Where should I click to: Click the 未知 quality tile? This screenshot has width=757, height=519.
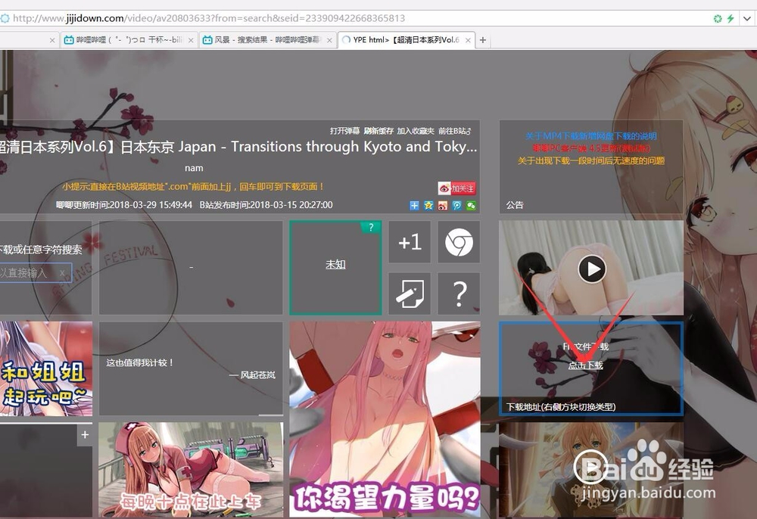[335, 268]
